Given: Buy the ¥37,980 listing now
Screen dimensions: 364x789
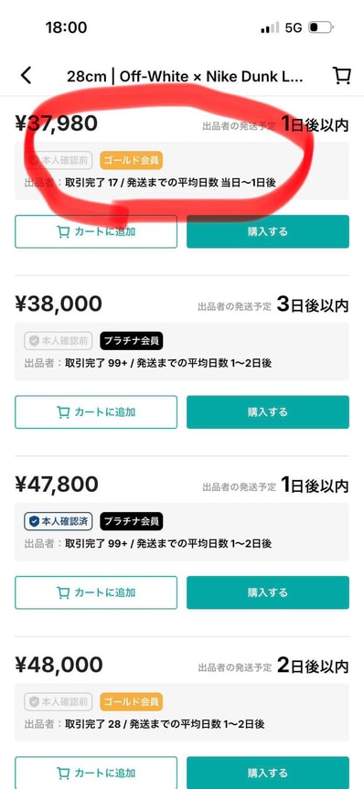Looking at the screenshot, I should (x=267, y=231).
